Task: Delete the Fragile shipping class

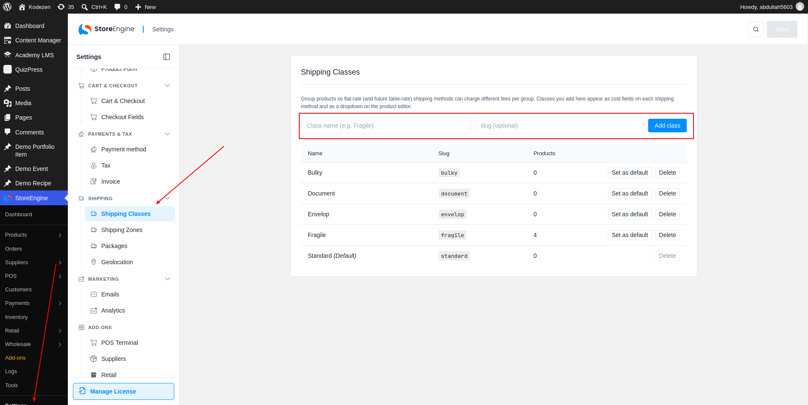Action: point(667,235)
